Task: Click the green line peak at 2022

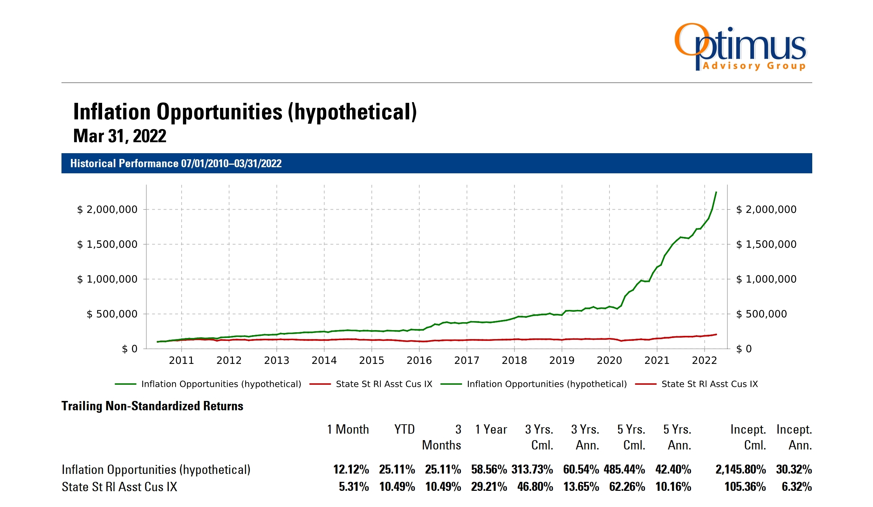Action: pyautogui.click(x=716, y=193)
